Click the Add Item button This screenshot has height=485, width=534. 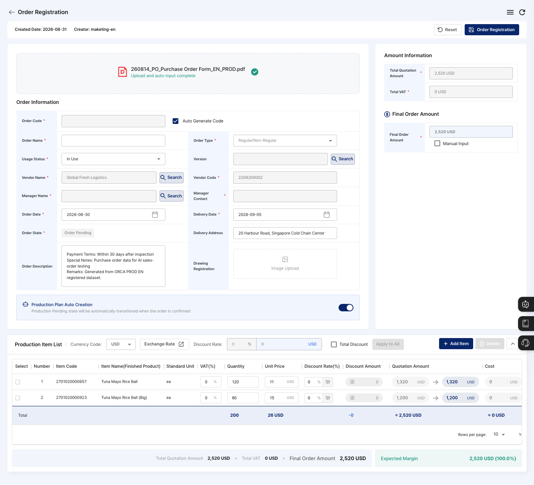pos(456,344)
